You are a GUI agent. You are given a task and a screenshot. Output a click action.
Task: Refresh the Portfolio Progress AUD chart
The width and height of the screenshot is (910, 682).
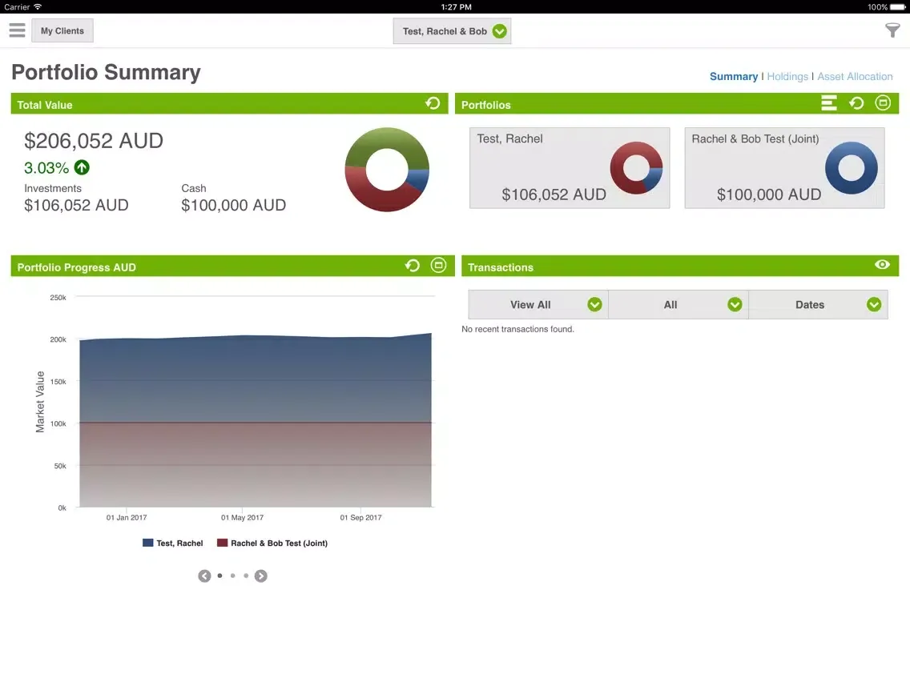(412, 266)
